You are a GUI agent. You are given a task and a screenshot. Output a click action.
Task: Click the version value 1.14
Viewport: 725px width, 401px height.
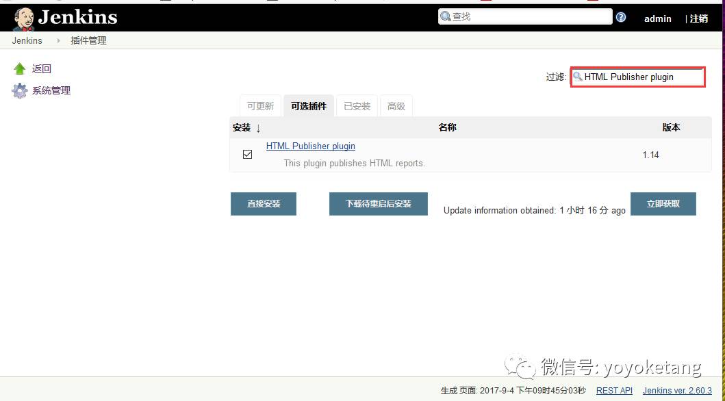[x=650, y=155]
